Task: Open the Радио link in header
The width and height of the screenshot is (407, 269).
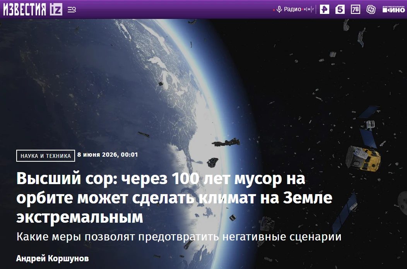Action: pos(292,9)
